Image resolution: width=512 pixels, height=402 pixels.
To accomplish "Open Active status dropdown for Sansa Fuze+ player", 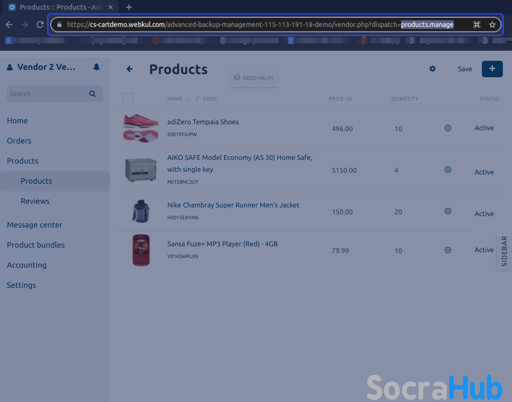I will [x=484, y=250].
